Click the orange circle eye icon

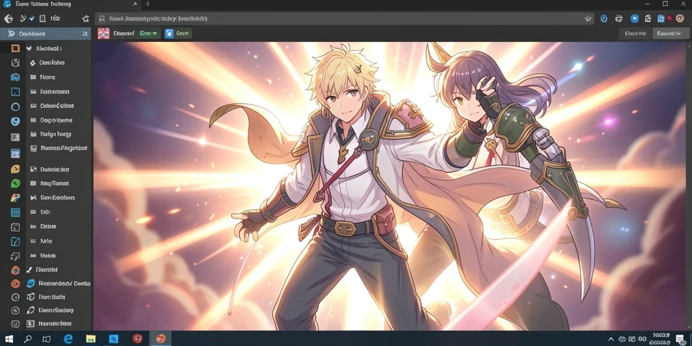coord(16,284)
